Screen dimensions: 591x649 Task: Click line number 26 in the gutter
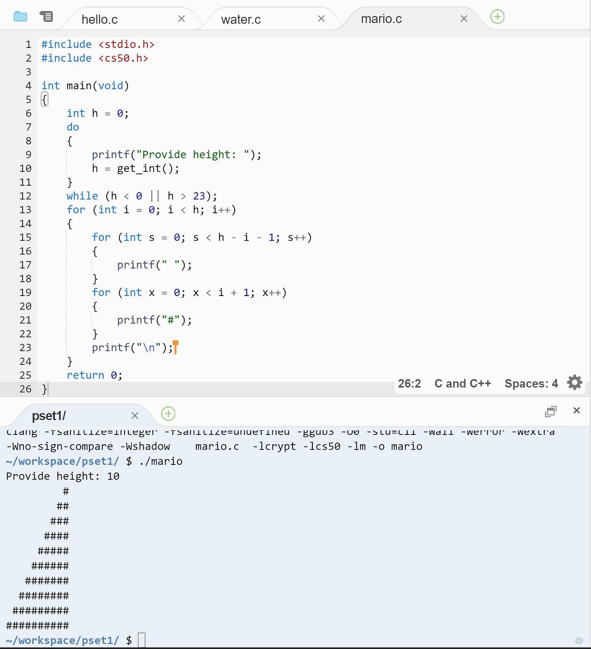(25, 389)
